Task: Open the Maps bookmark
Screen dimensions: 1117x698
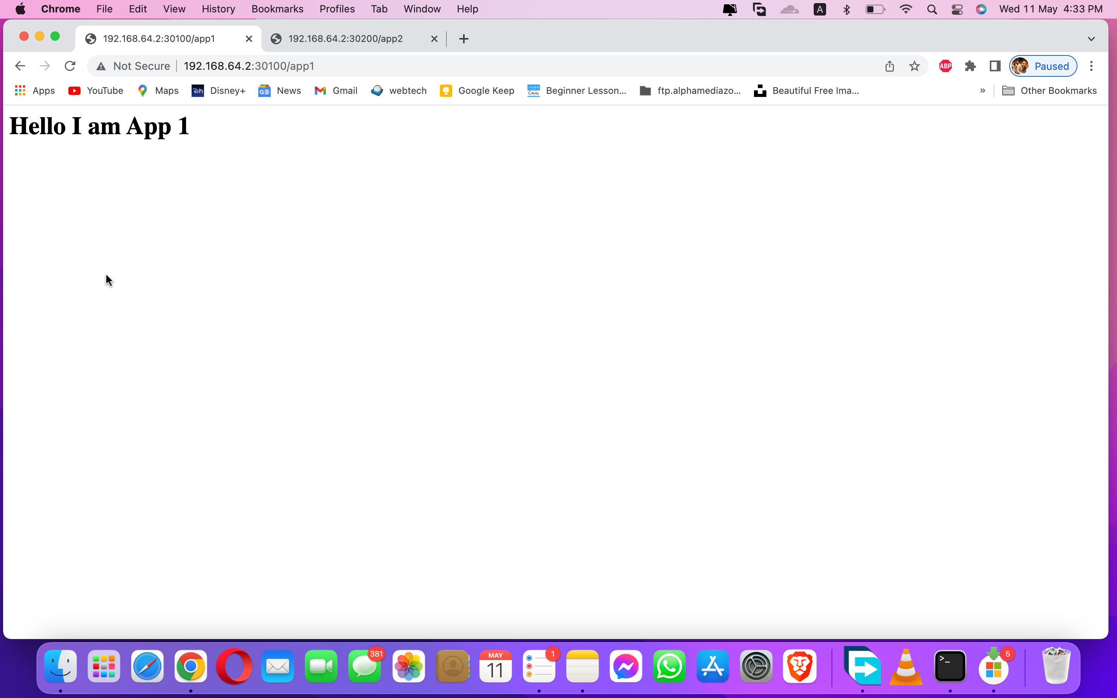Action: (x=158, y=91)
